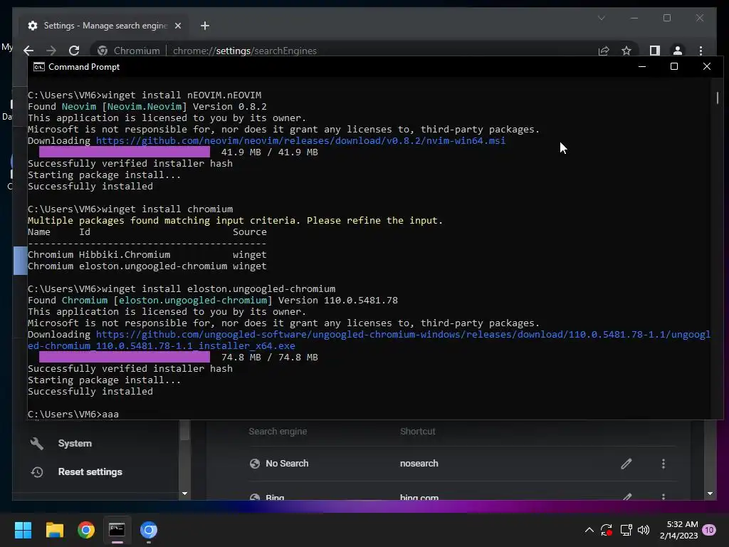Image resolution: width=729 pixels, height=547 pixels.
Task: Open File Explorer from the taskbar
Action: [54, 530]
